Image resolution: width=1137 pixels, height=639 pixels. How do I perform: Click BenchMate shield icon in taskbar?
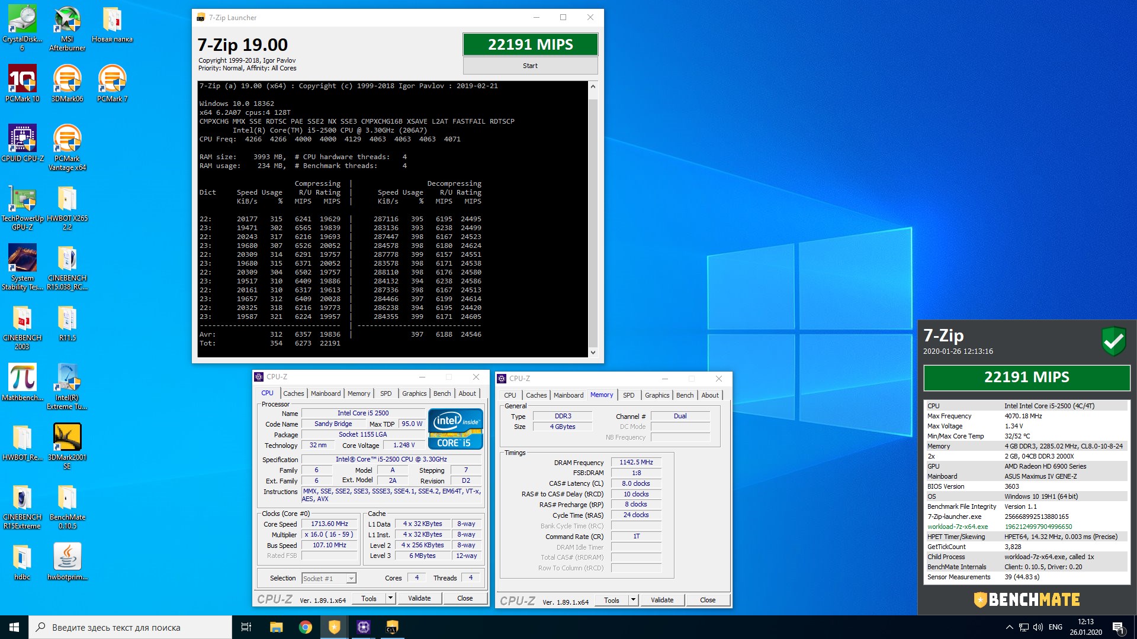click(335, 627)
